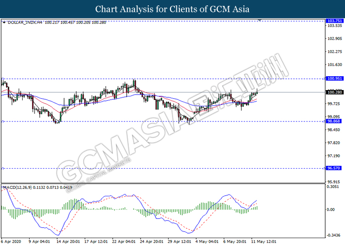Select the 103.751 resistance price tag

pyautogui.click(x=334, y=21)
